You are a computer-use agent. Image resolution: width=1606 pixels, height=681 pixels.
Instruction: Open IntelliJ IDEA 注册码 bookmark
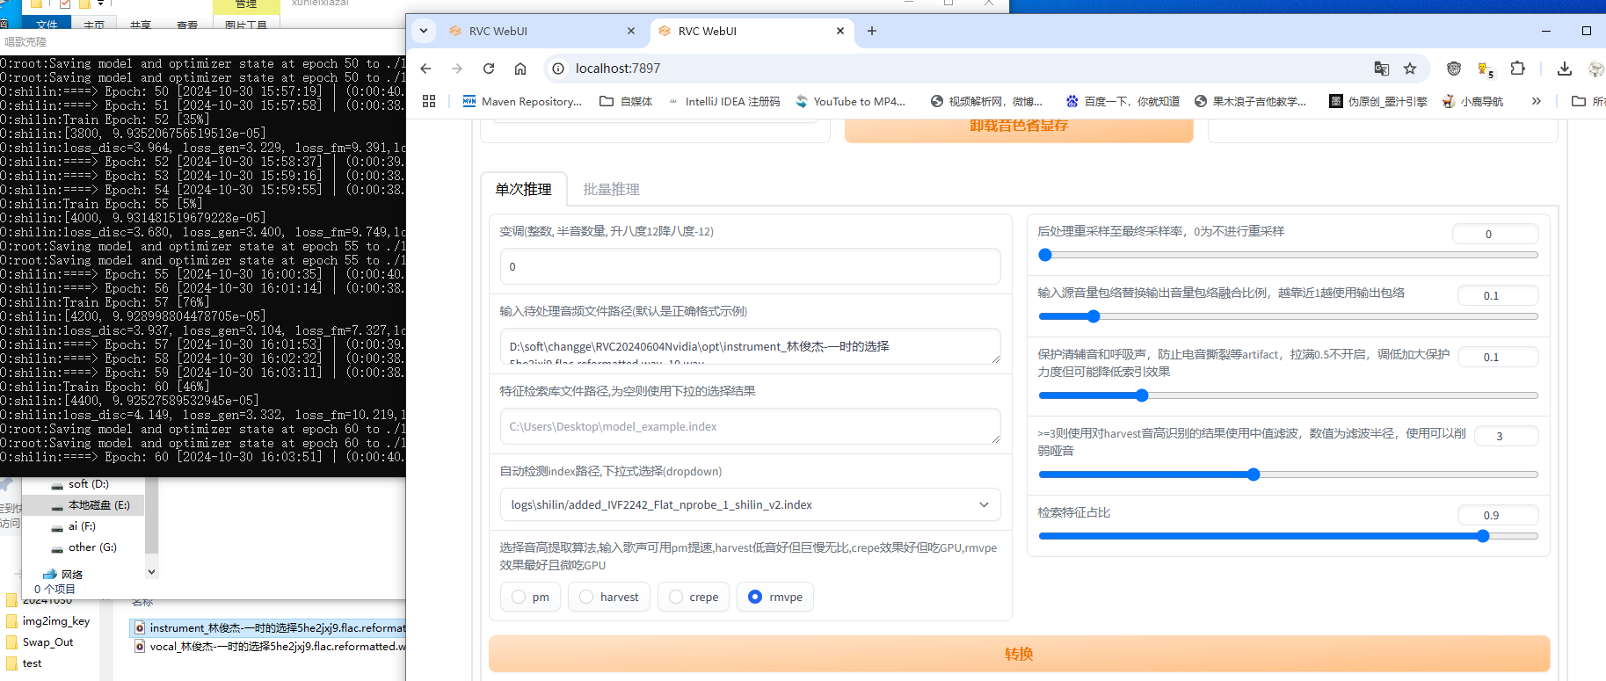pos(724,101)
